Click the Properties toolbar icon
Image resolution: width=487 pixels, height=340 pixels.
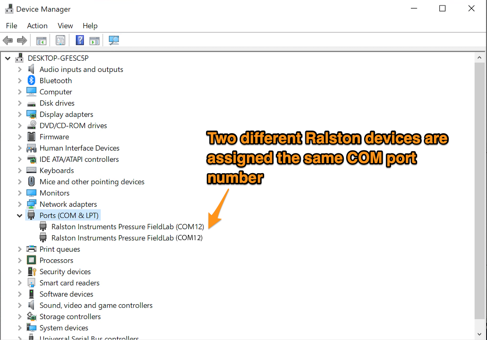[60, 40]
